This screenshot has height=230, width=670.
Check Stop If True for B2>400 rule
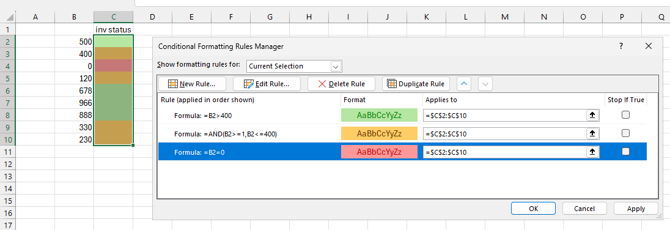coord(625,114)
